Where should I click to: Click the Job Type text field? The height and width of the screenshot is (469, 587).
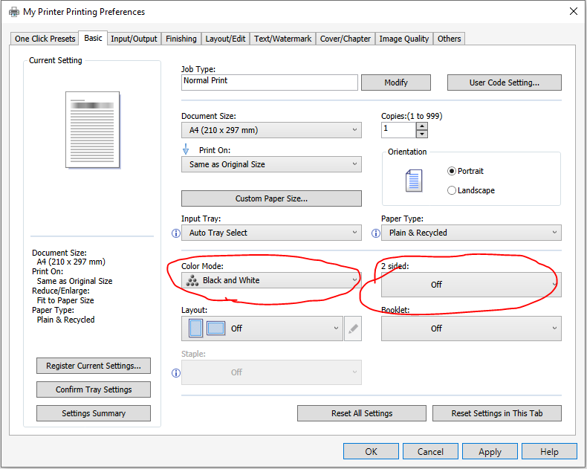269,82
